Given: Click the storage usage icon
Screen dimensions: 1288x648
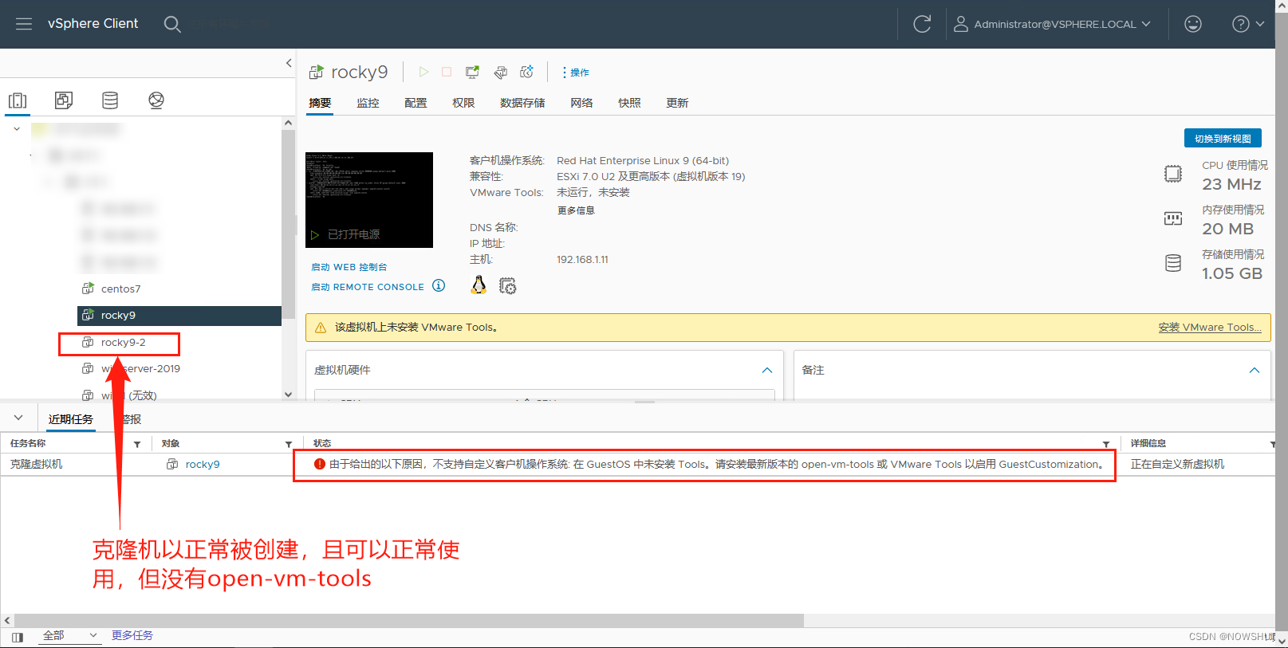Looking at the screenshot, I should (1173, 263).
